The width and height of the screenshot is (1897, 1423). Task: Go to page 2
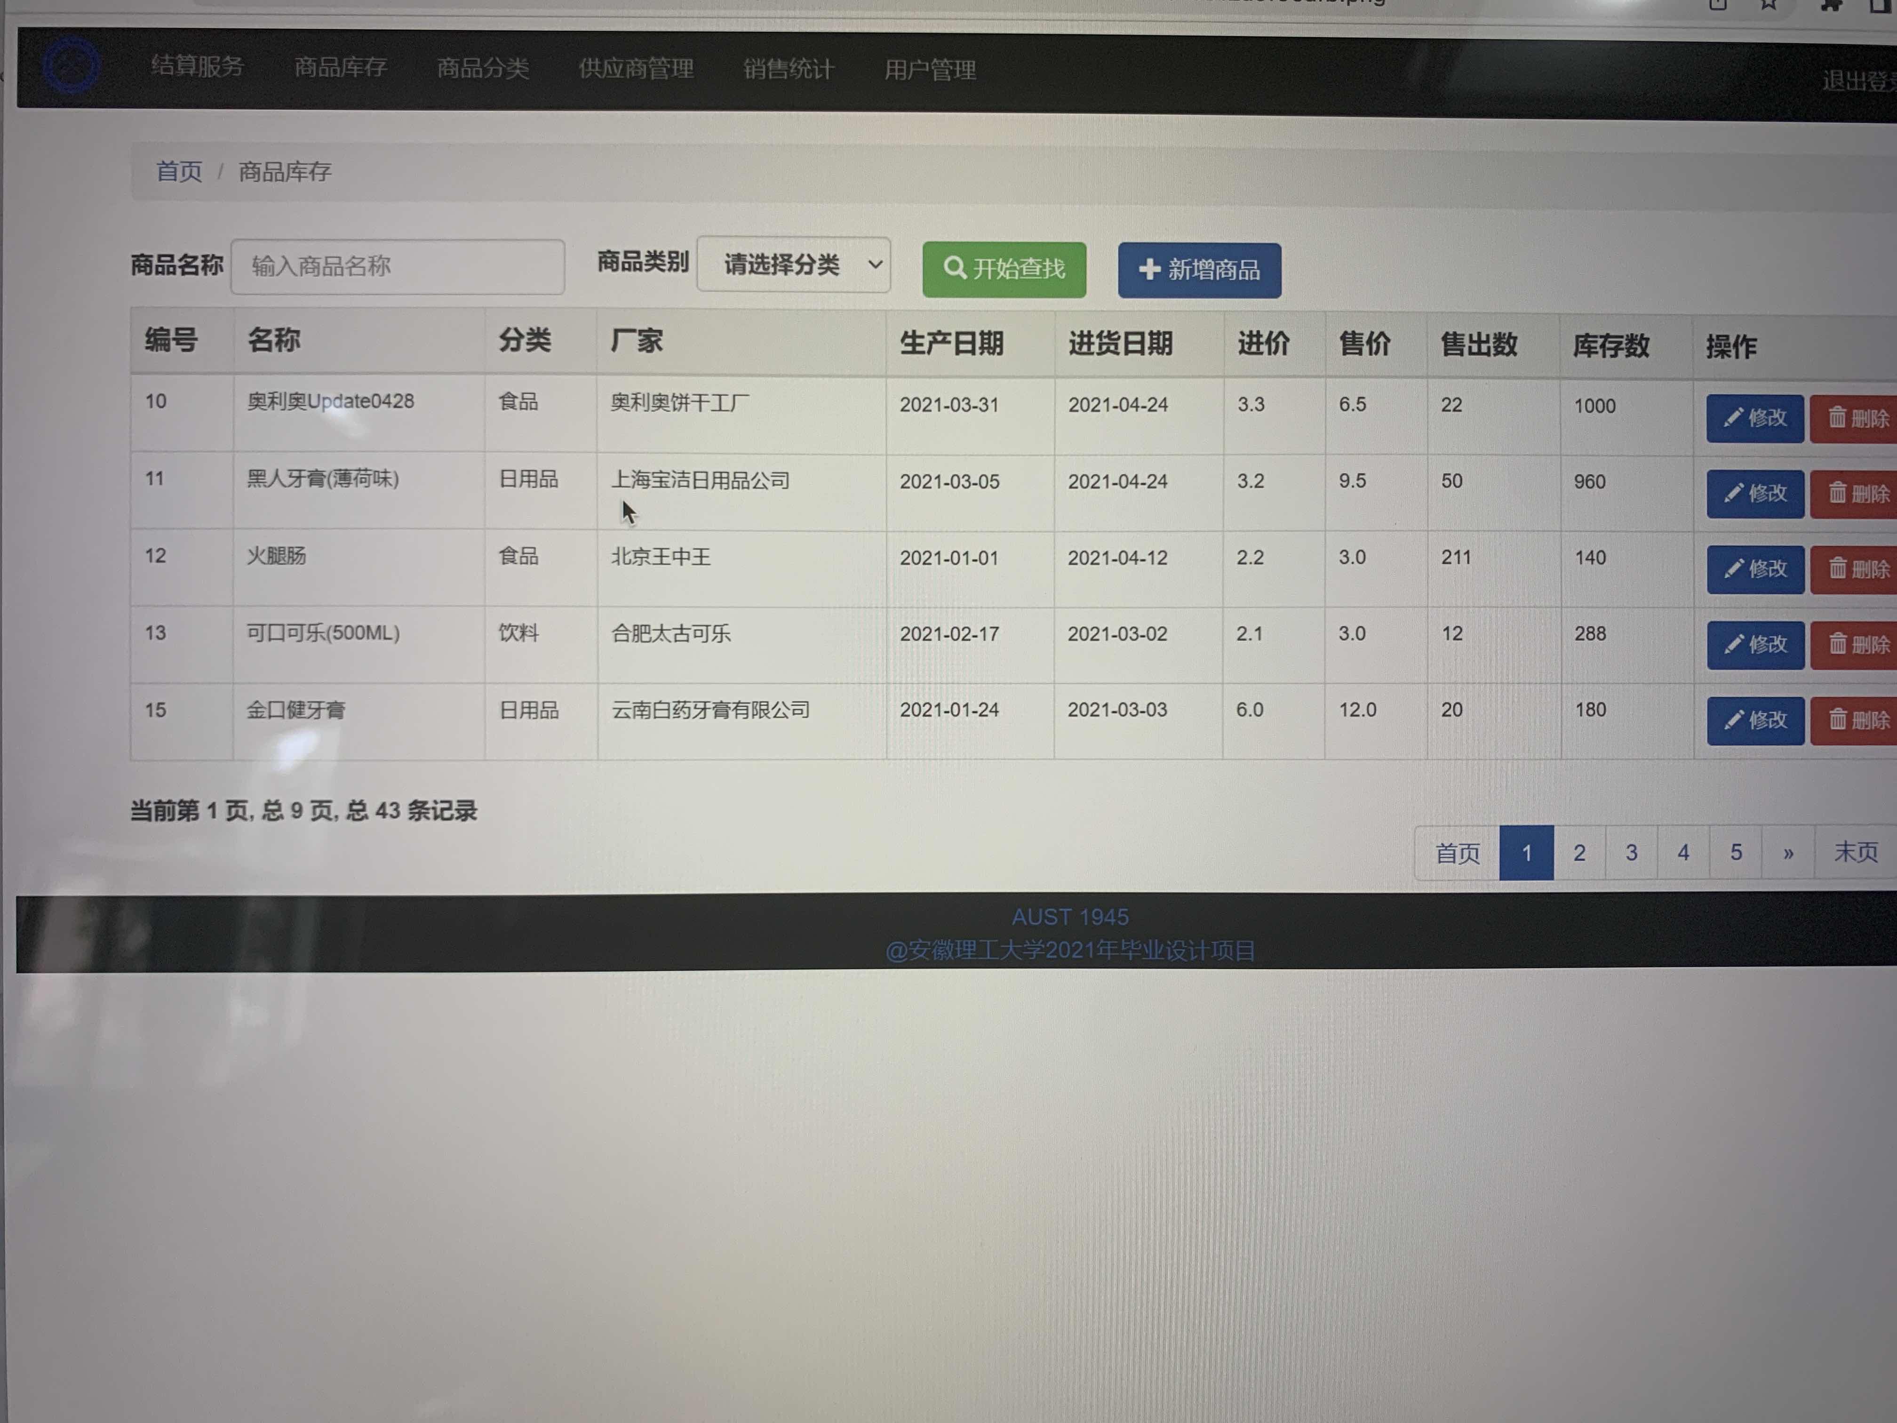tap(1579, 854)
